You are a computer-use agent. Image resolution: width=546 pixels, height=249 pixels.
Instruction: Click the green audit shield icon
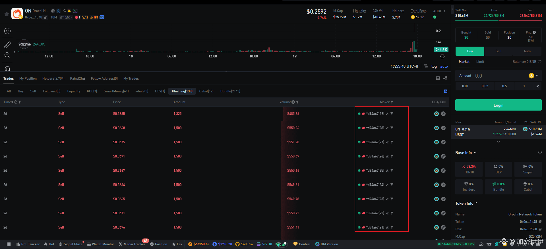(435, 17)
